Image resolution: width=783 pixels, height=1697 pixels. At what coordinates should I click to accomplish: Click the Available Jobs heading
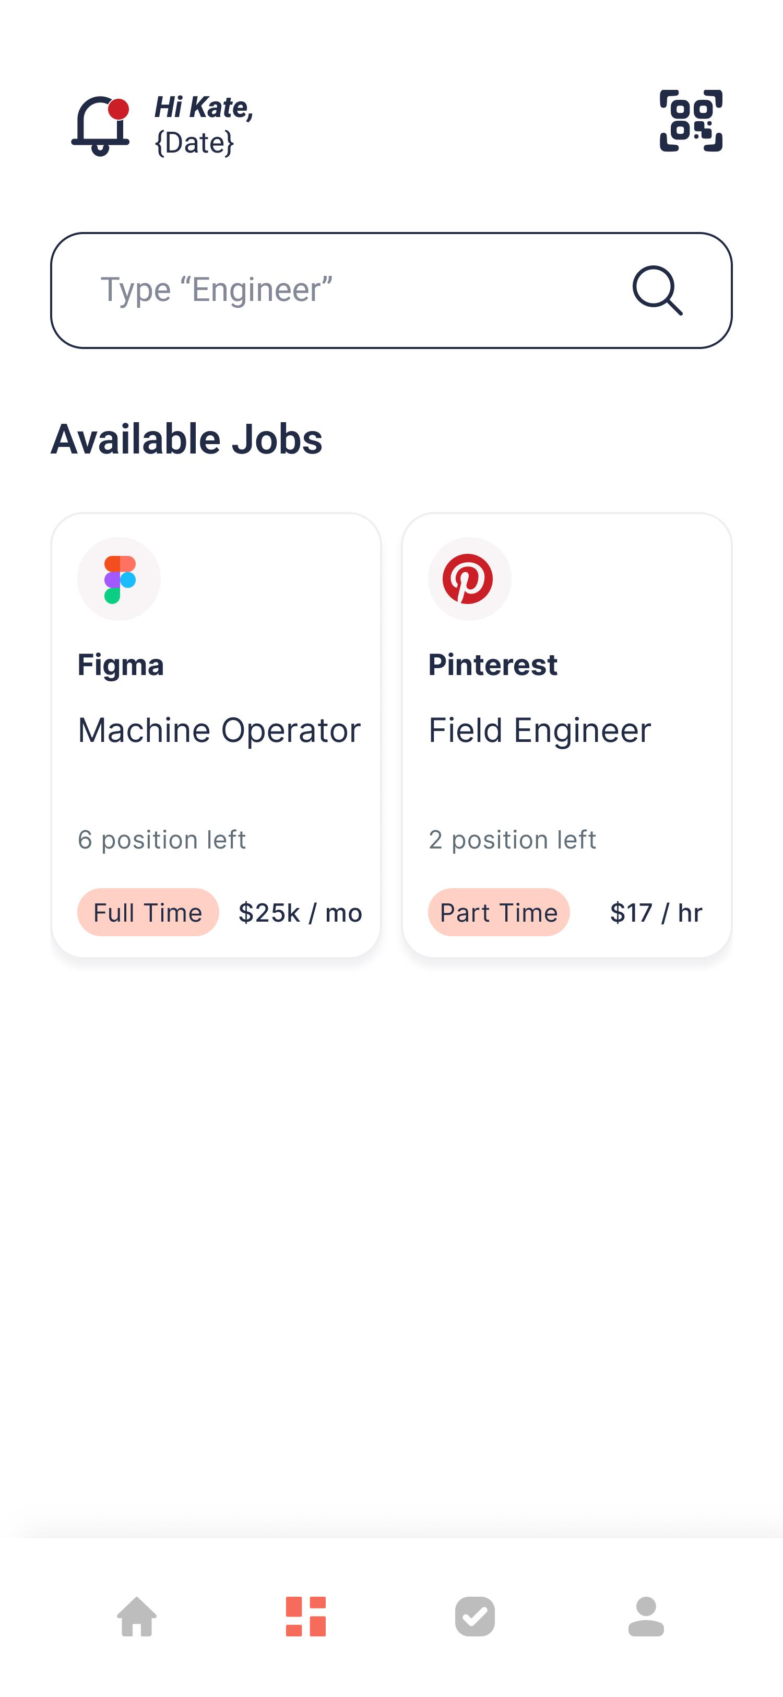point(186,439)
